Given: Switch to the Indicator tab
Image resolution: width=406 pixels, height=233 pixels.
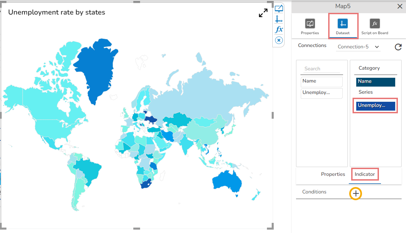Looking at the screenshot, I should (x=365, y=174).
